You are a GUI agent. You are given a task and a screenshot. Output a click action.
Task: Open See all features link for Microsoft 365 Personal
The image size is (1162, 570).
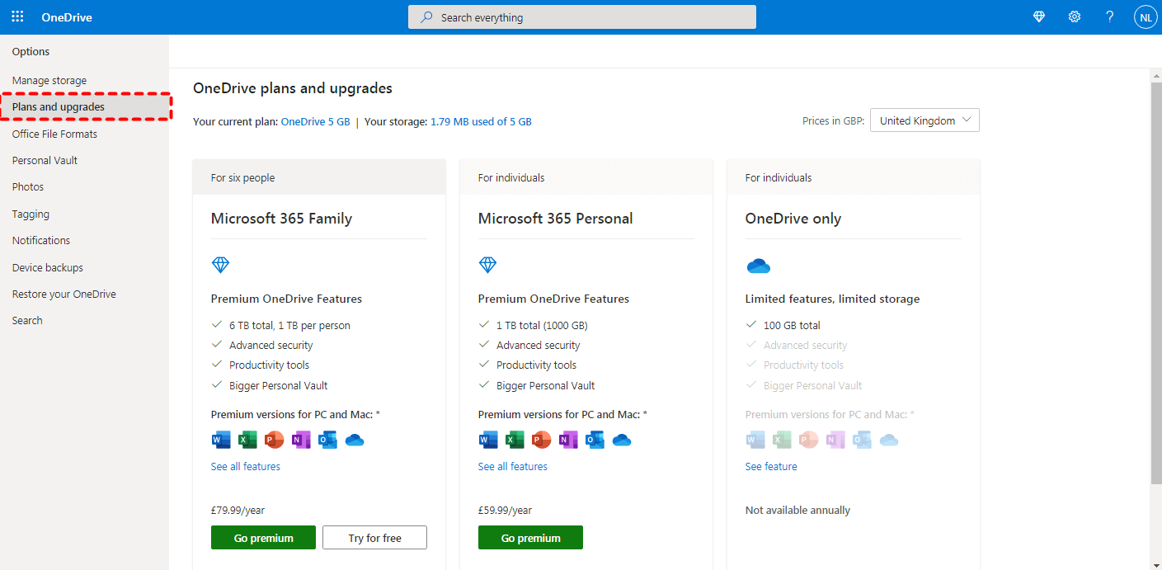coord(512,467)
